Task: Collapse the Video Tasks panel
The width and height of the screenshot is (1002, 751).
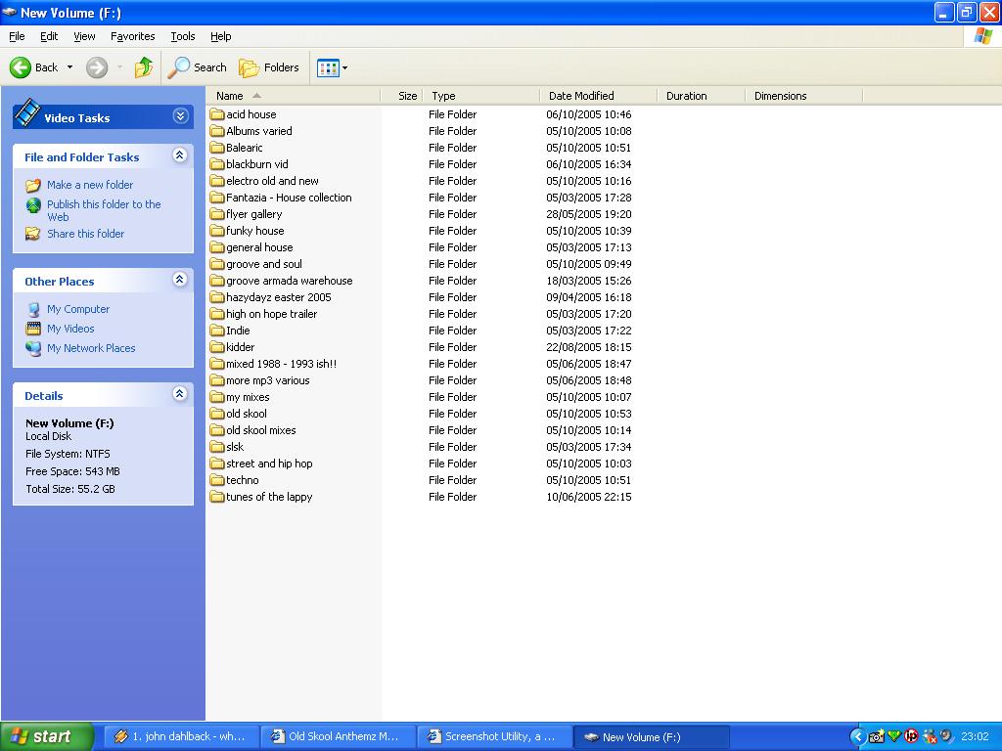Action: [180, 116]
